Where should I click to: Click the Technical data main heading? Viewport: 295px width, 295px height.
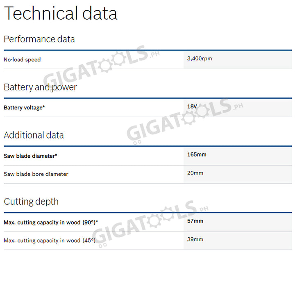(x=61, y=14)
